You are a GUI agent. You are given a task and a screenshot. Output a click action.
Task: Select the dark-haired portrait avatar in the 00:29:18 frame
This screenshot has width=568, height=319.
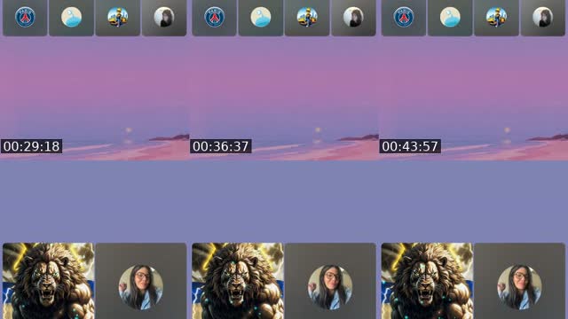pyautogui.click(x=164, y=17)
